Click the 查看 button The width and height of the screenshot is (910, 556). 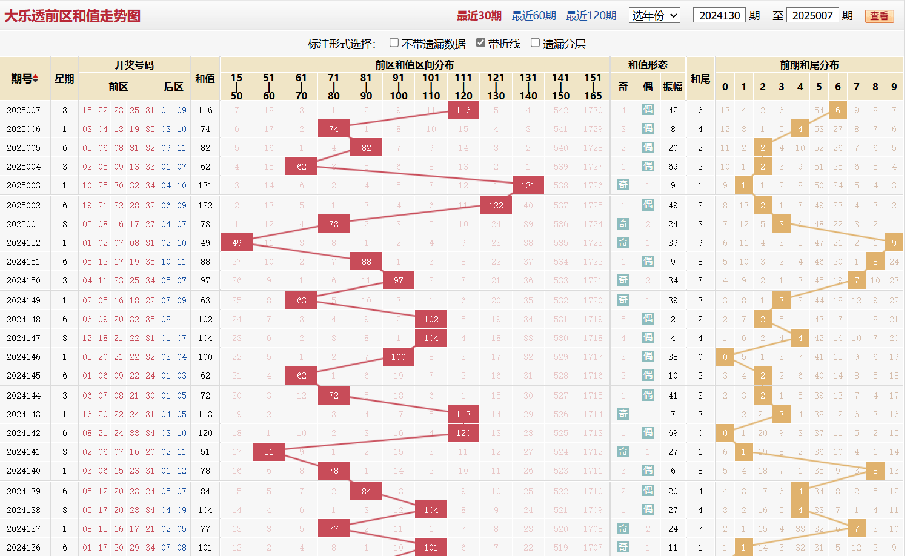tap(879, 16)
